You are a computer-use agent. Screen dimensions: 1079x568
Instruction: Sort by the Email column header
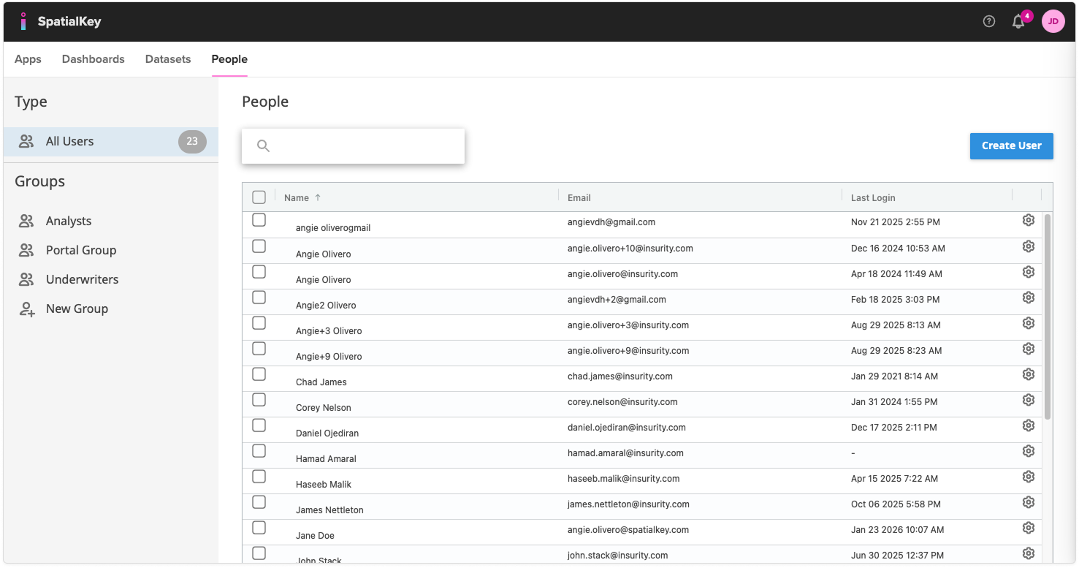coord(579,197)
